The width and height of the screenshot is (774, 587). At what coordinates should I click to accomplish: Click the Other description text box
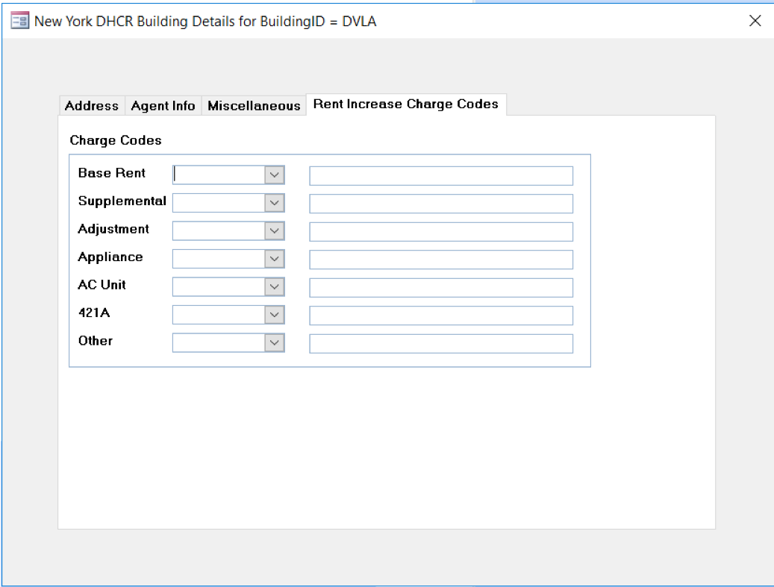coord(441,344)
